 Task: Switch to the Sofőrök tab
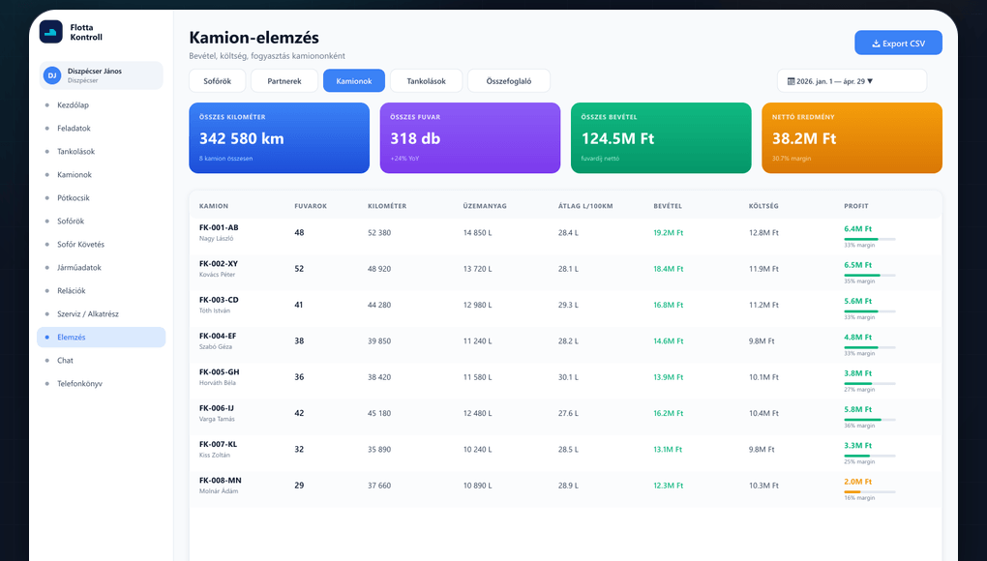tap(217, 81)
